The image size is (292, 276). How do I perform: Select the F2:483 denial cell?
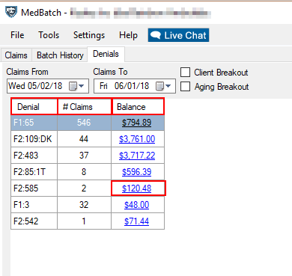(34, 156)
